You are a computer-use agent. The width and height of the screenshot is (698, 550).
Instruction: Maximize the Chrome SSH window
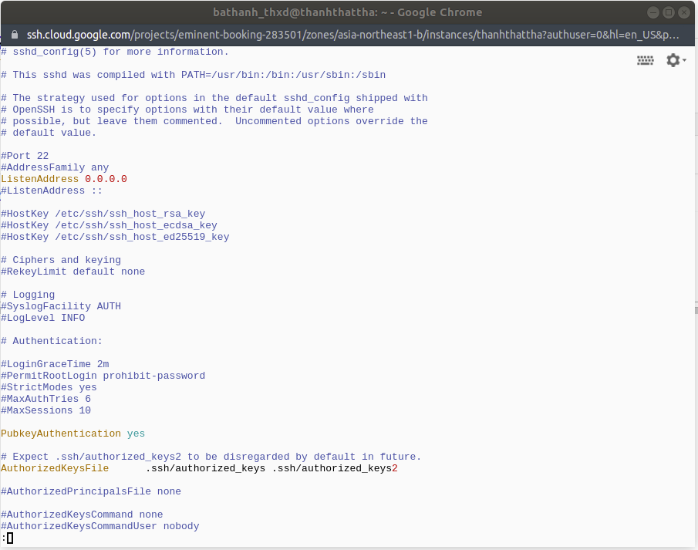click(669, 12)
